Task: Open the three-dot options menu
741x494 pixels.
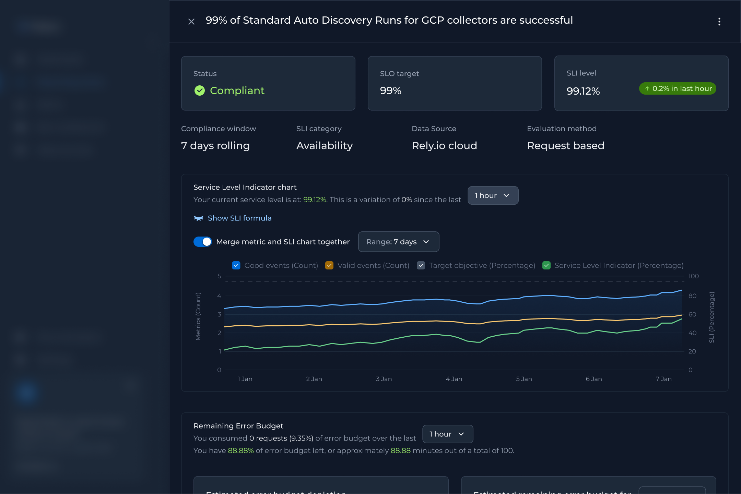Action: pyautogui.click(x=719, y=22)
